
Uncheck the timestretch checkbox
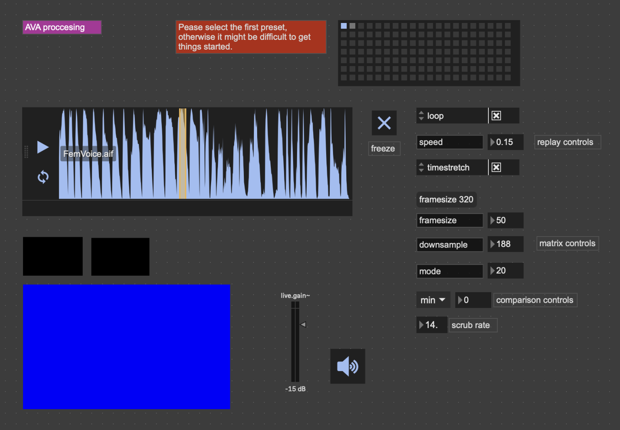point(496,167)
